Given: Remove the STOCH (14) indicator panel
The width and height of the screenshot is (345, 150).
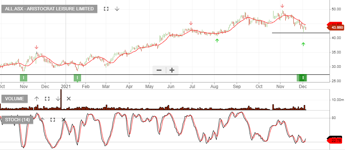Looking at the screenshot, I should [63, 120].
